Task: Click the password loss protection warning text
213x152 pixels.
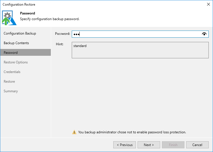Action: click(132, 132)
